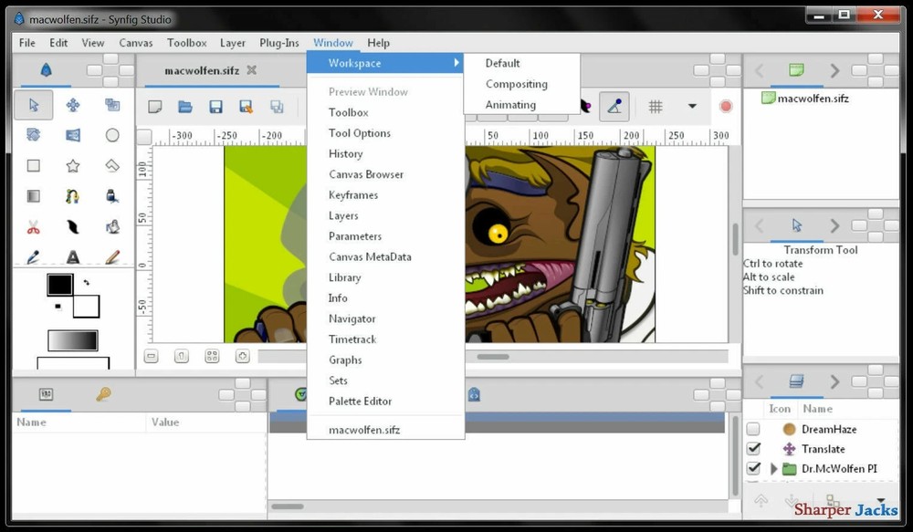
Task: Open the Layers panel tab icon
Action: [796, 381]
